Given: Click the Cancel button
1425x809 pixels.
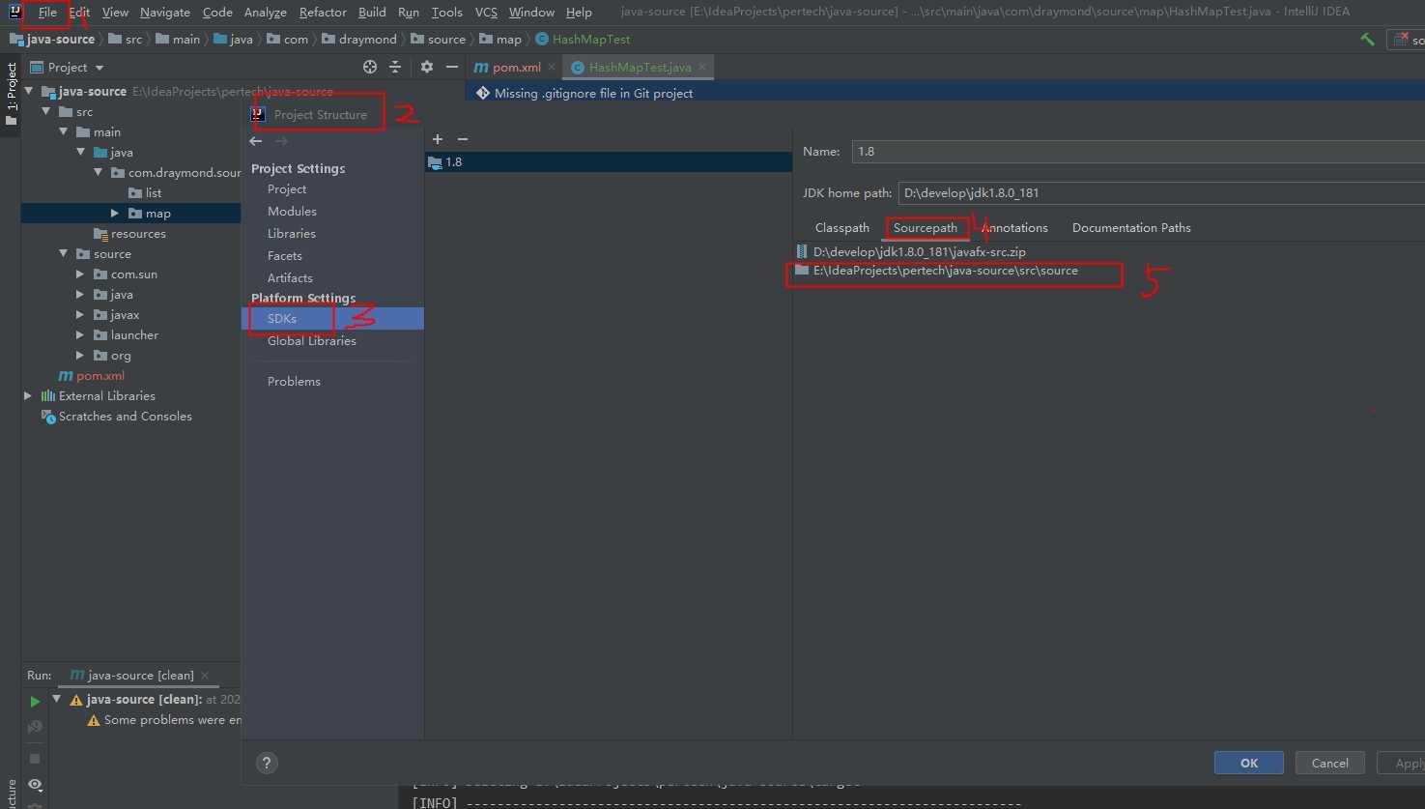Looking at the screenshot, I should click(1329, 763).
